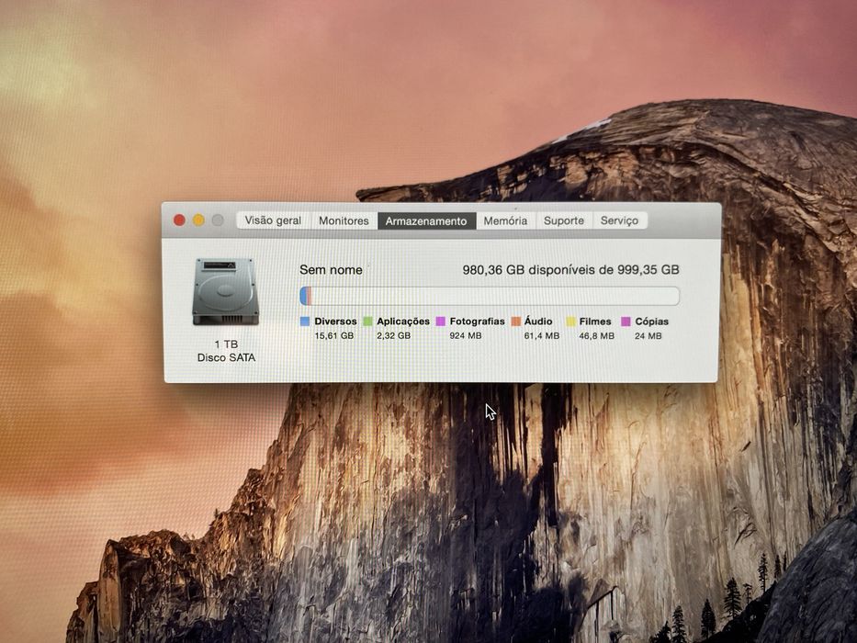Click the storage usage bar
Viewport: 857px width, 643px height.
coord(490,296)
